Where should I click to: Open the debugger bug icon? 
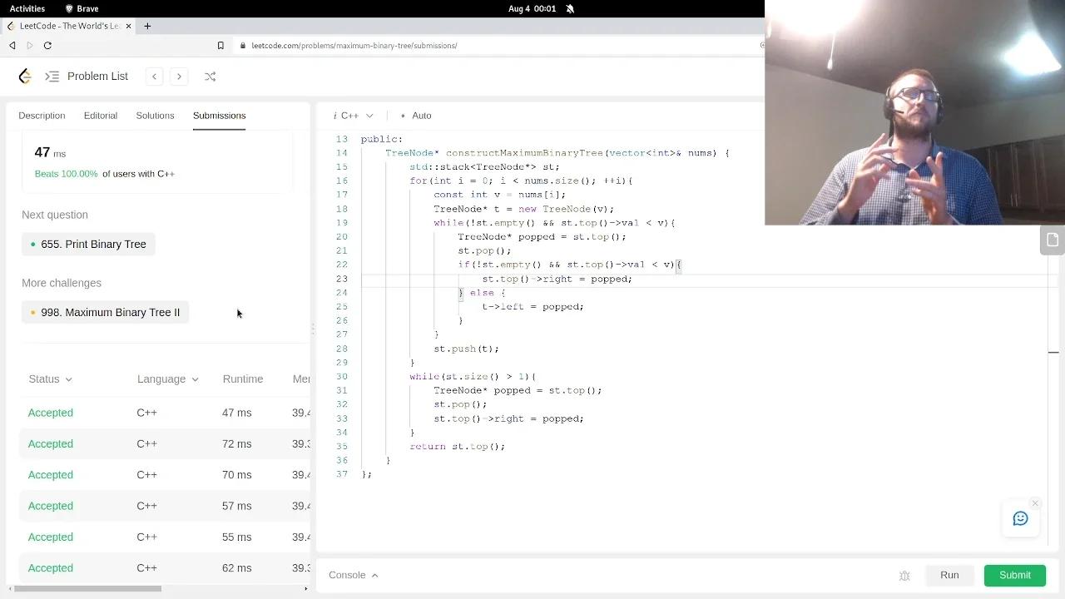tap(904, 575)
